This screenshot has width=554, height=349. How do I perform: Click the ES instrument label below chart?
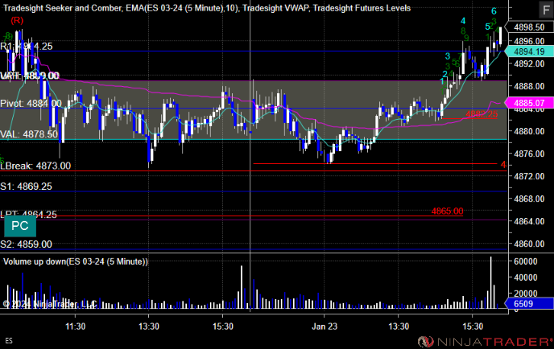(9, 341)
